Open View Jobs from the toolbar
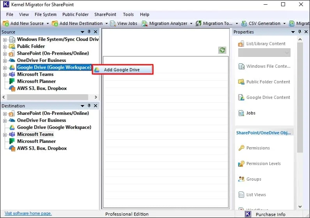Image resolution: width=310 pixels, height=218 pixels. [x=124, y=23]
